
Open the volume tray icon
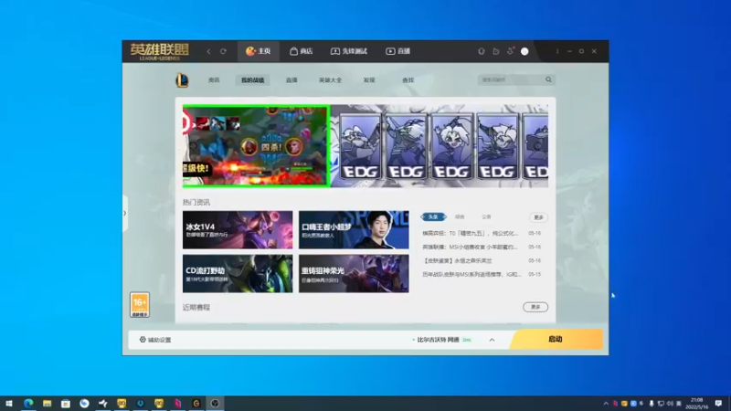coord(670,404)
